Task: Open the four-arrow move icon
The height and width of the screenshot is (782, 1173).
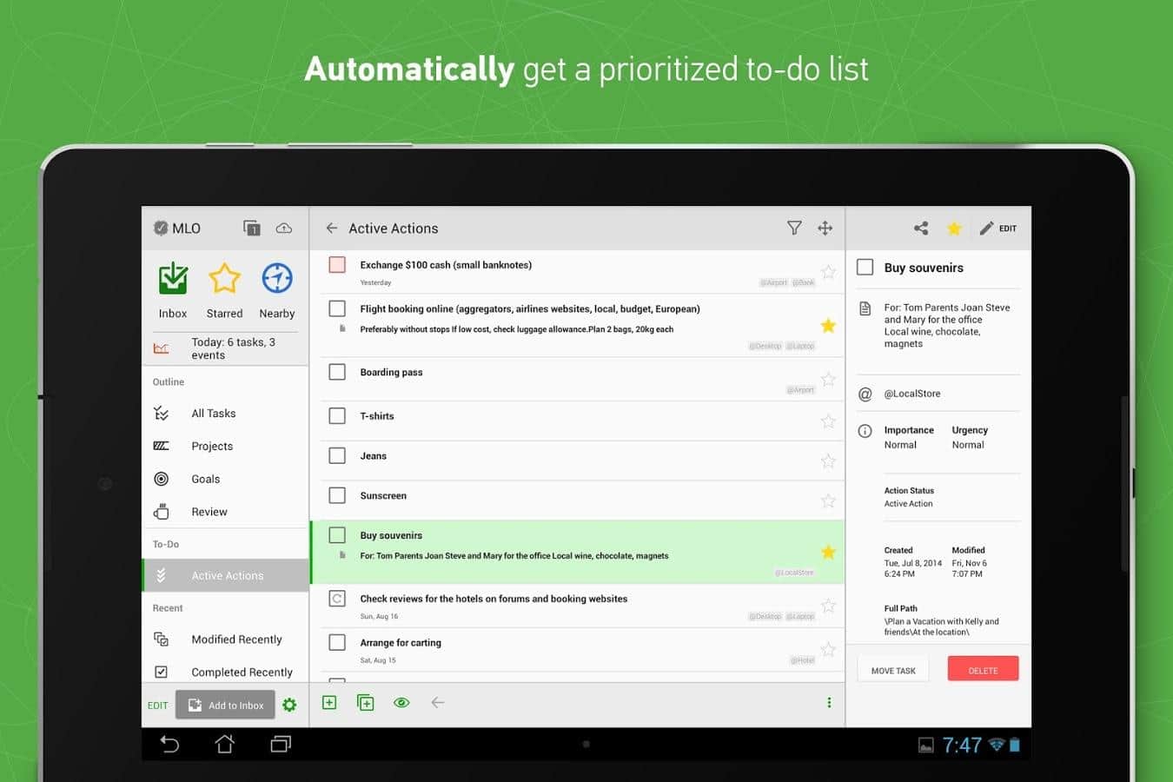Action: click(x=825, y=228)
